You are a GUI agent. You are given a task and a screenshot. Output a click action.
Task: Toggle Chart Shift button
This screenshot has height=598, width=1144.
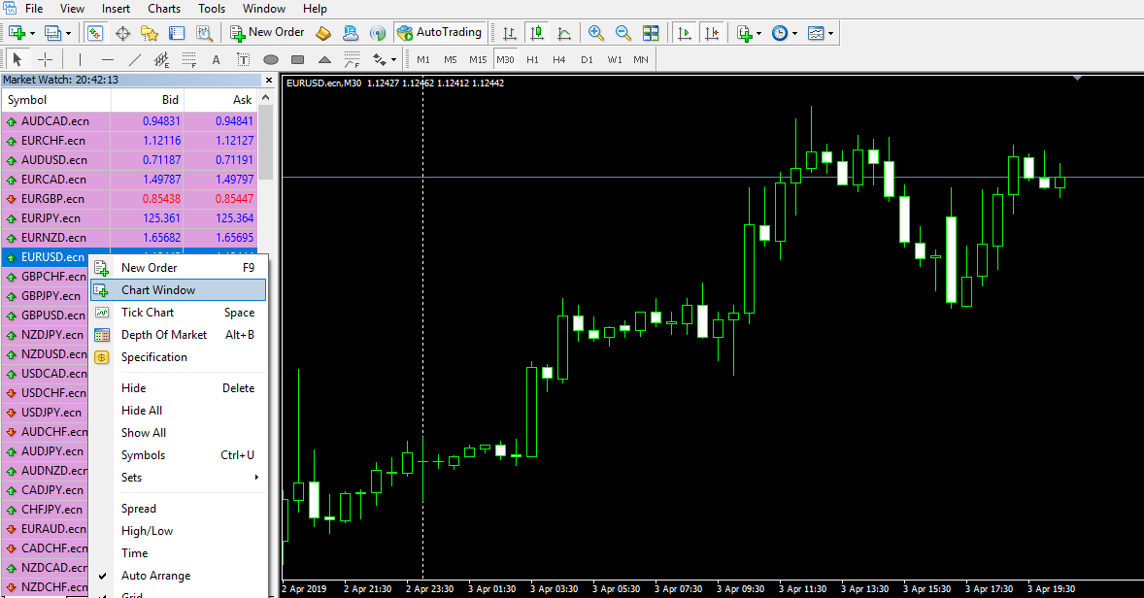(711, 33)
